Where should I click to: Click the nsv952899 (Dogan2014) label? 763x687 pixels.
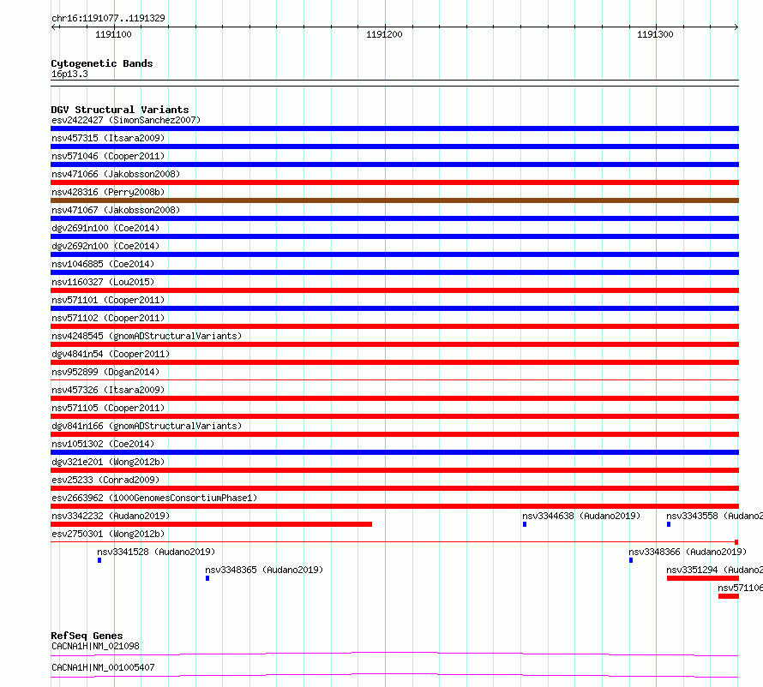[105, 372]
